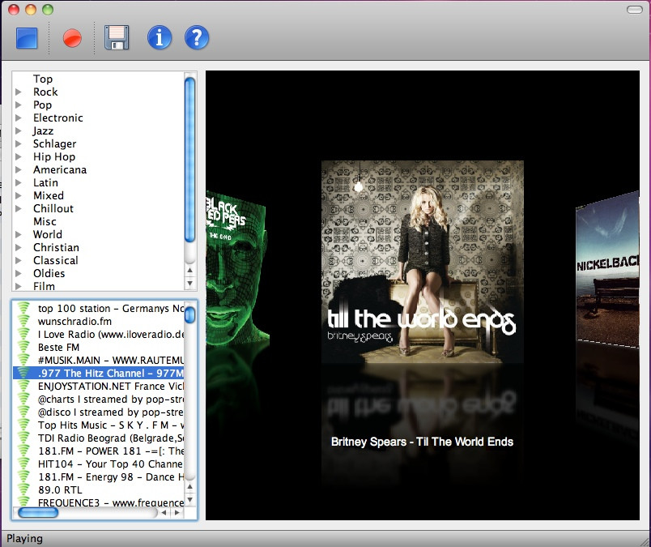
Task: Select '#MUSIK.MAIN' station
Action: click(111, 360)
